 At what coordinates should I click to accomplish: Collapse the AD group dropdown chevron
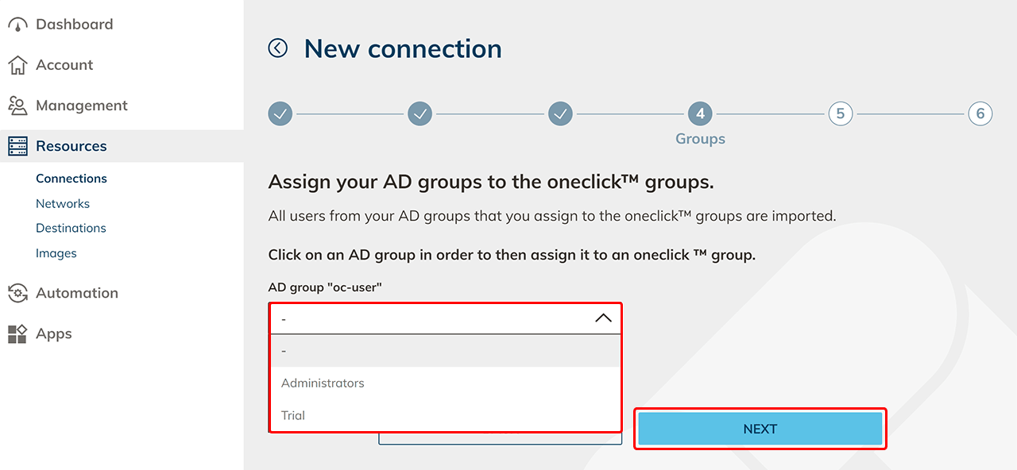(603, 318)
